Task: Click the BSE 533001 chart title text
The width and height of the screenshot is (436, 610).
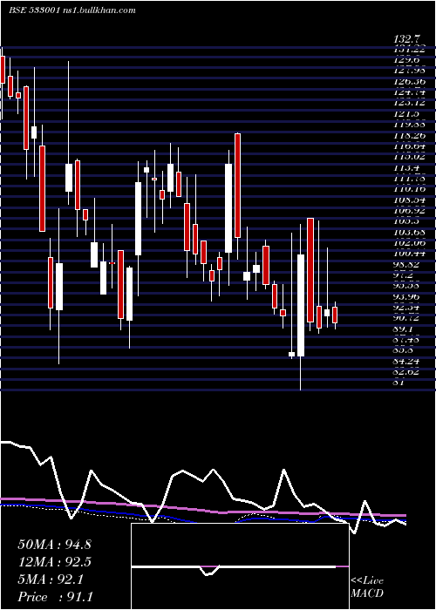Action: pos(72,10)
